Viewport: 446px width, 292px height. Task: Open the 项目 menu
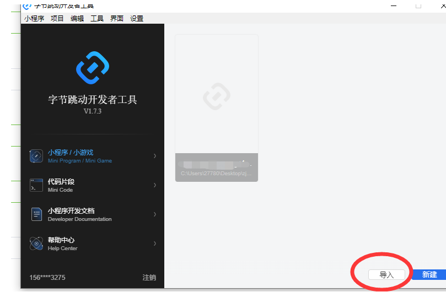coord(57,19)
